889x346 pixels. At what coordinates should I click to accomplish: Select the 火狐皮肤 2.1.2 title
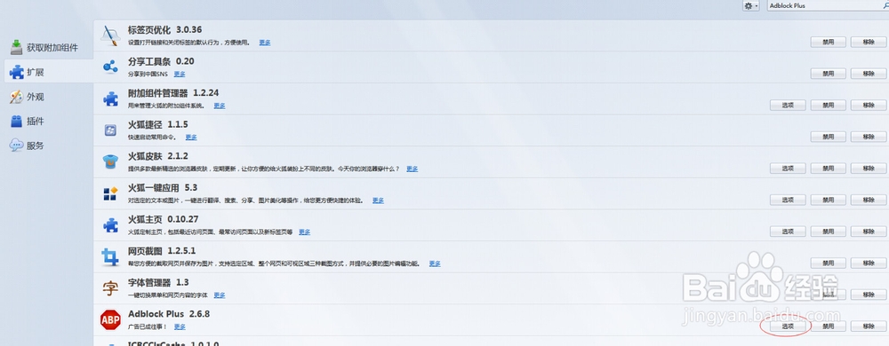[158, 156]
